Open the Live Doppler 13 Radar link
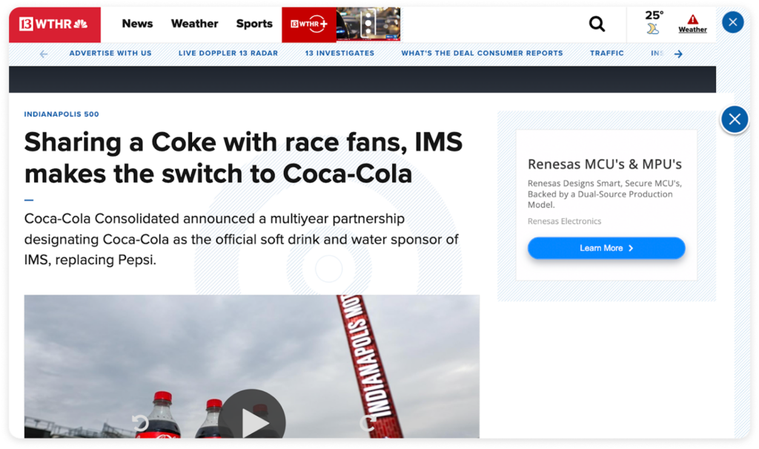The width and height of the screenshot is (759, 449). click(x=228, y=53)
